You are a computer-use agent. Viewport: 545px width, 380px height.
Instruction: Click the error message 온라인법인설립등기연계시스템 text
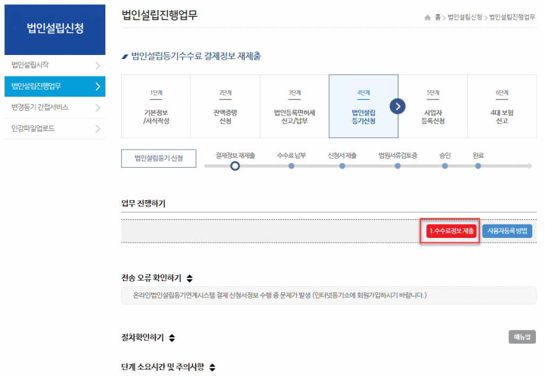click(280, 295)
